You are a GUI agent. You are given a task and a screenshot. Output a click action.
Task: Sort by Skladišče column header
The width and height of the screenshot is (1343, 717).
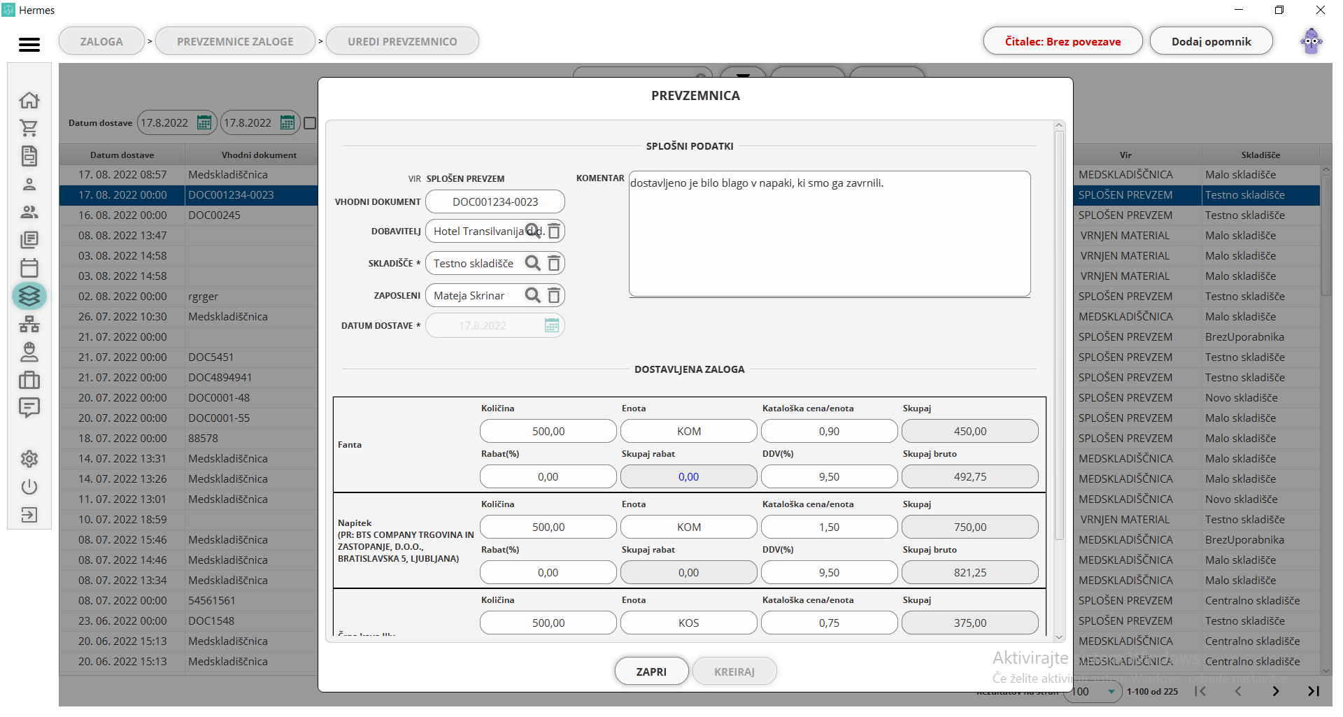point(1260,155)
